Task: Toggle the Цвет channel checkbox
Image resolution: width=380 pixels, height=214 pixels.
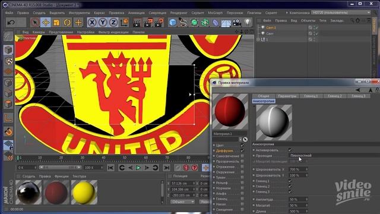Action: (x=242, y=145)
